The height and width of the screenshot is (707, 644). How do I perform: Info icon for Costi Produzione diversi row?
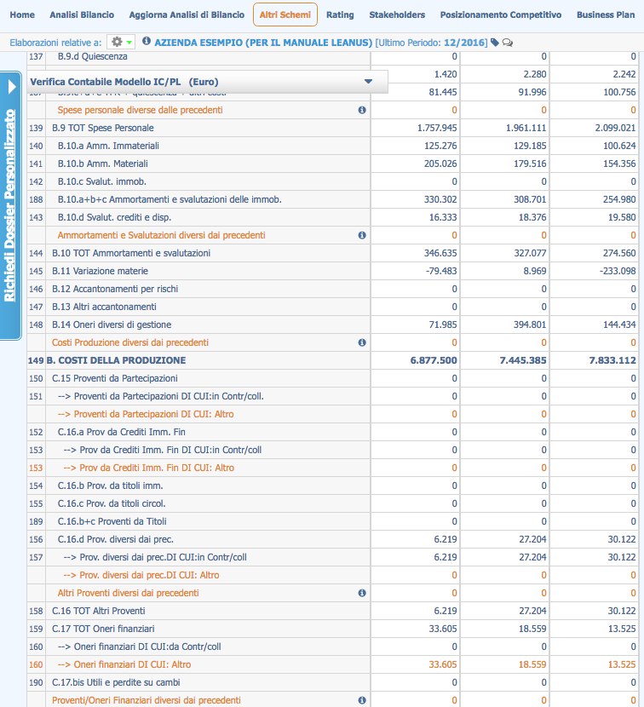pos(362,342)
